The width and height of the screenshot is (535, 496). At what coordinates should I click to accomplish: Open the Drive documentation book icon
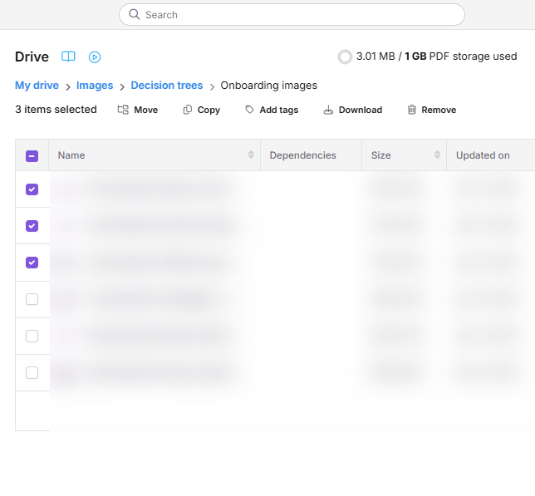68,56
